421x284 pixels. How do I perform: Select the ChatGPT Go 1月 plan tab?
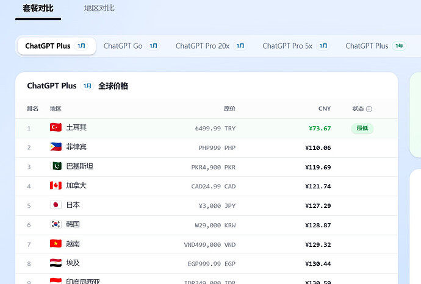click(x=132, y=46)
